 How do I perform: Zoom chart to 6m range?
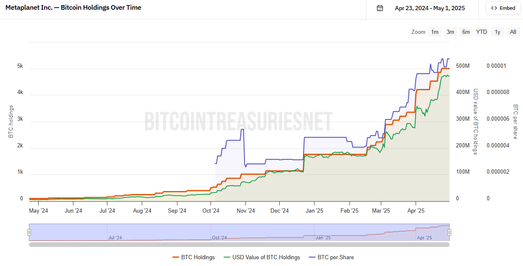click(x=466, y=32)
